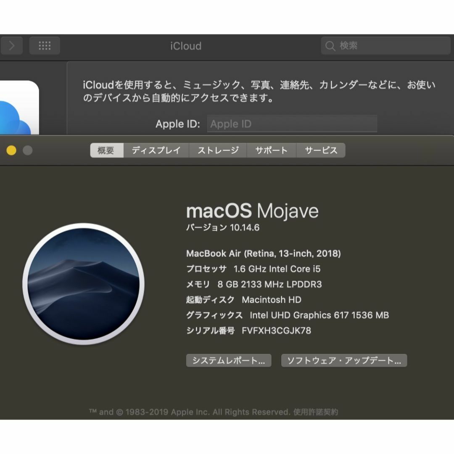The width and height of the screenshot is (454, 454).
Task: Click the iCloud window title
Action: pyautogui.click(x=186, y=46)
